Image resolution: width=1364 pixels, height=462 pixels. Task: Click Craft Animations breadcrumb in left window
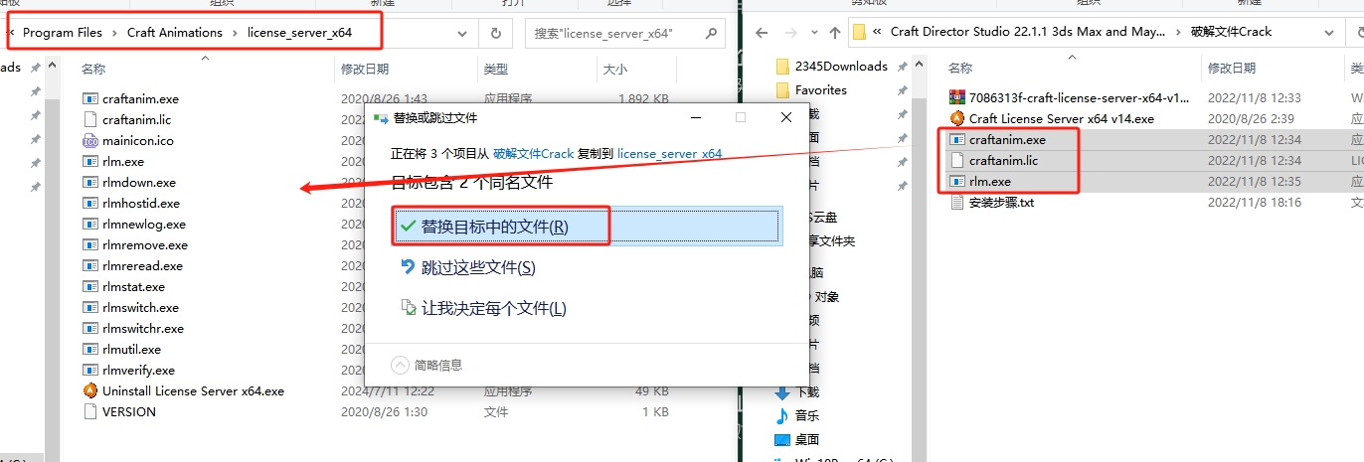click(x=175, y=33)
